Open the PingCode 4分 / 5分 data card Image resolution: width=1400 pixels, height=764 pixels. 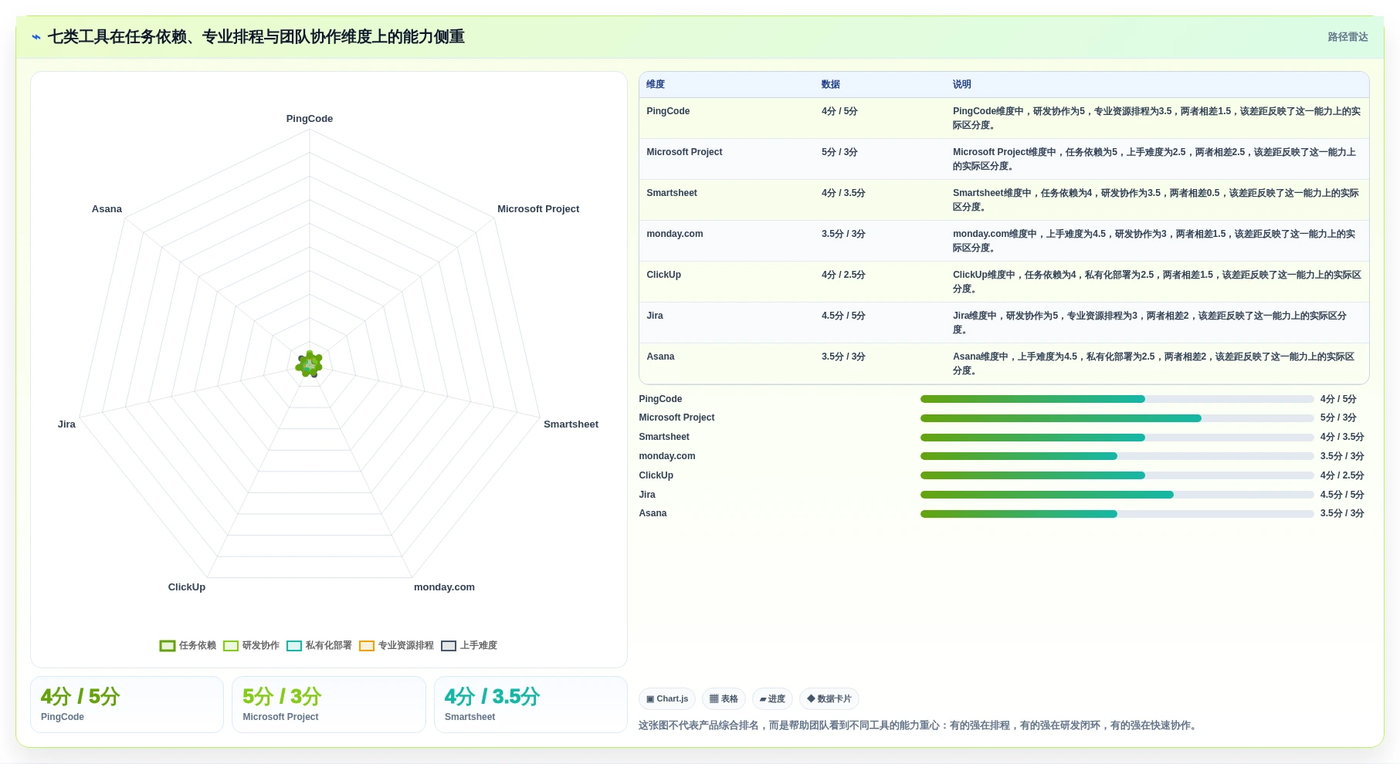click(x=127, y=705)
